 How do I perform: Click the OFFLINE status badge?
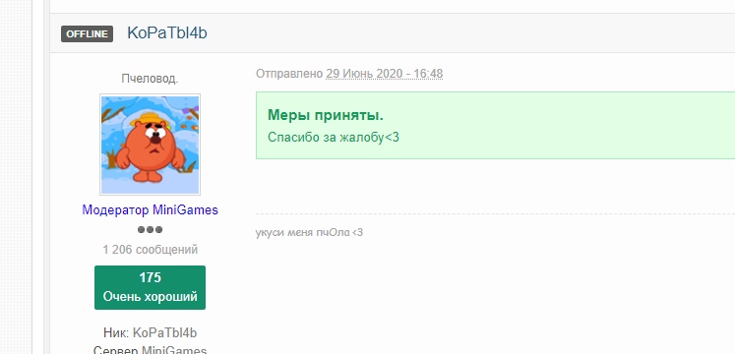click(x=87, y=33)
